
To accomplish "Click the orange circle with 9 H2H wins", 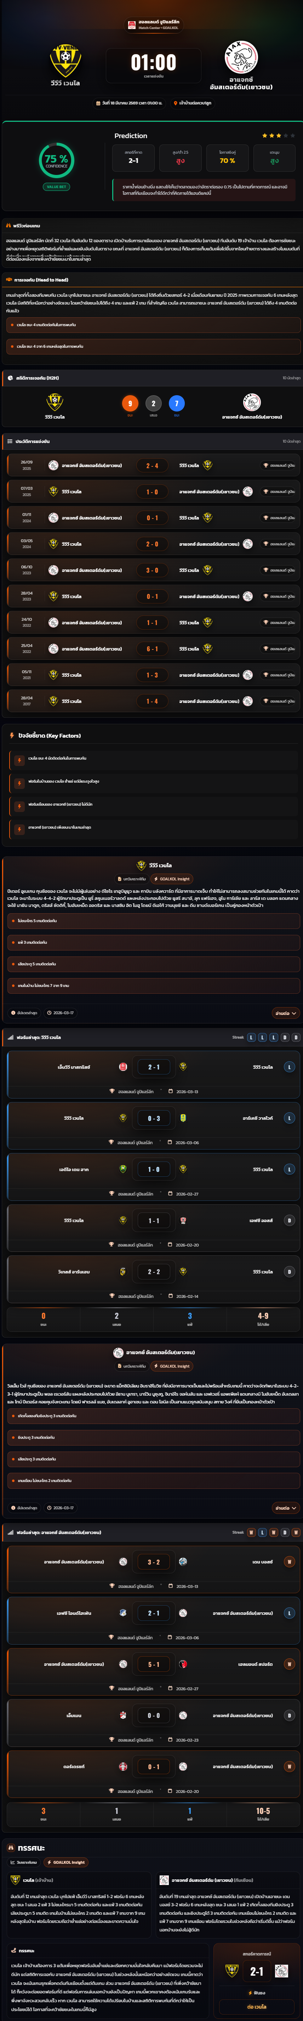I will (x=130, y=403).
